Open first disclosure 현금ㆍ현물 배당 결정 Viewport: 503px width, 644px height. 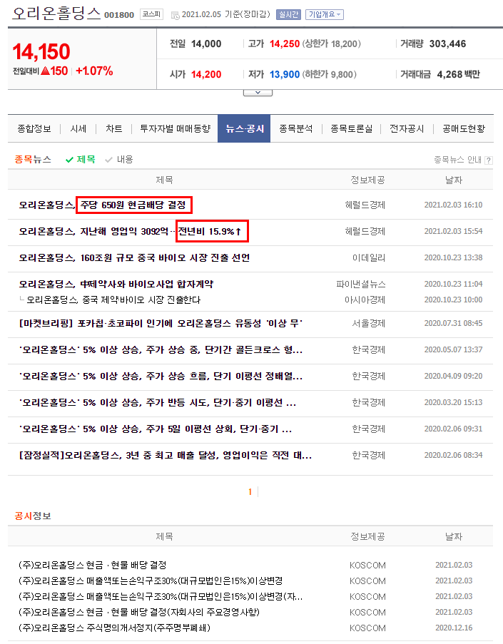93,565
